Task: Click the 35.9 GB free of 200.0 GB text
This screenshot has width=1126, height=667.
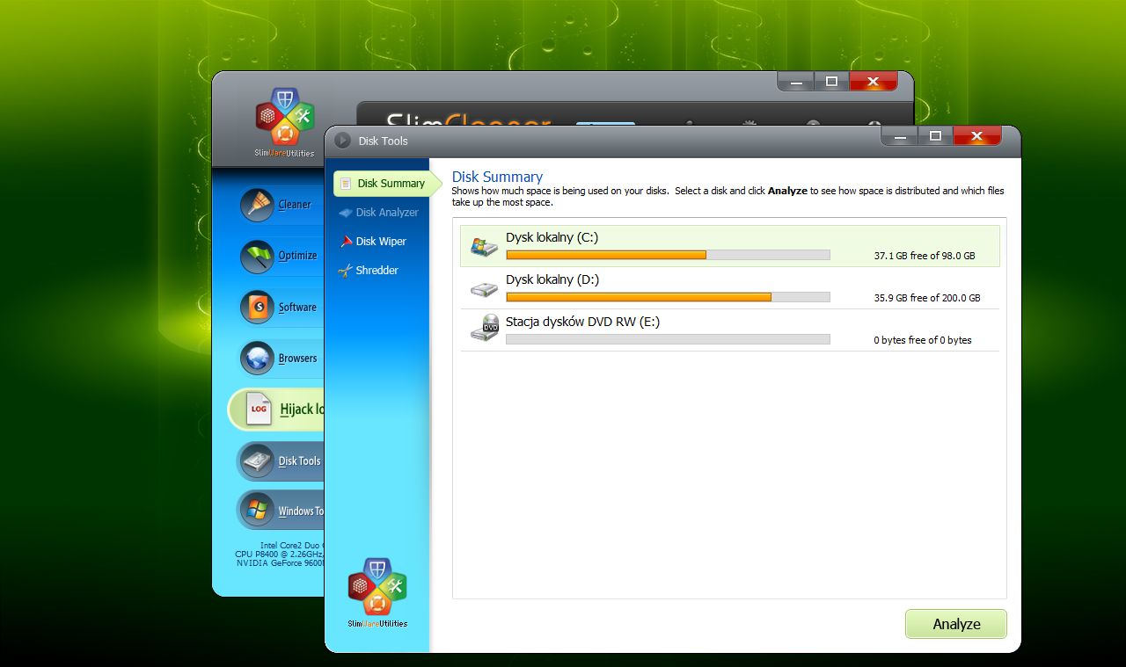Action: click(x=927, y=298)
